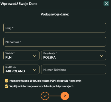The image size is (111, 102).
Task: Select the completed step checkmark circle
Action: click(x=45, y=96)
